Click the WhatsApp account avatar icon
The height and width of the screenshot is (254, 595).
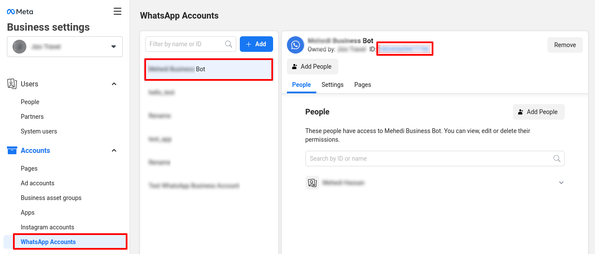(x=296, y=45)
